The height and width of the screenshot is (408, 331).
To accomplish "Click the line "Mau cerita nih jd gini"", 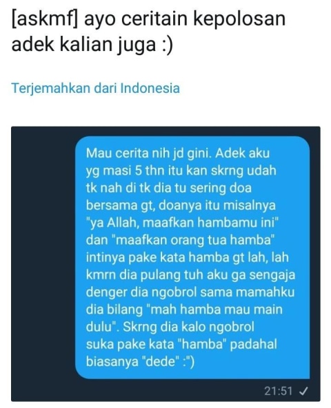I will pyautogui.click(x=148, y=153).
